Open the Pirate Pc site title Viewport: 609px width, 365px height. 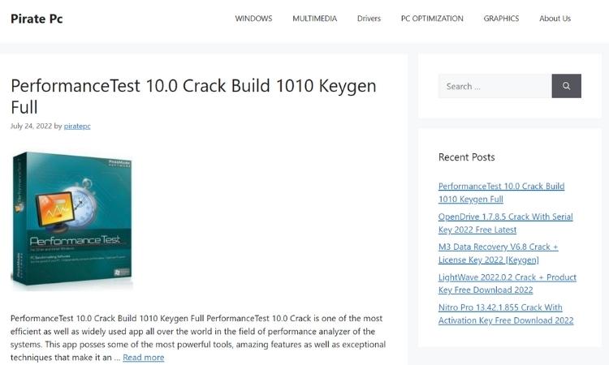click(37, 19)
